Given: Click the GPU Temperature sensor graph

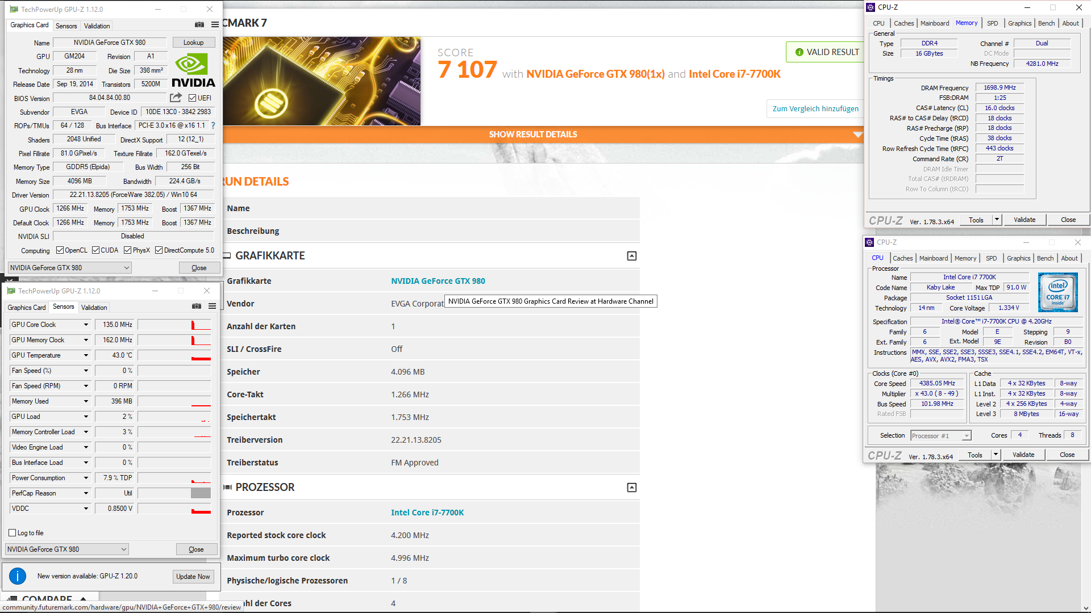Looking at the screenshot, I should (x=174, y=355).
